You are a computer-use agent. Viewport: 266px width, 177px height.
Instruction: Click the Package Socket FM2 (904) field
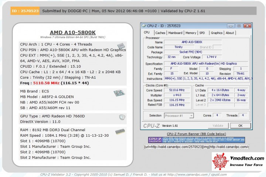pos(193,52)
